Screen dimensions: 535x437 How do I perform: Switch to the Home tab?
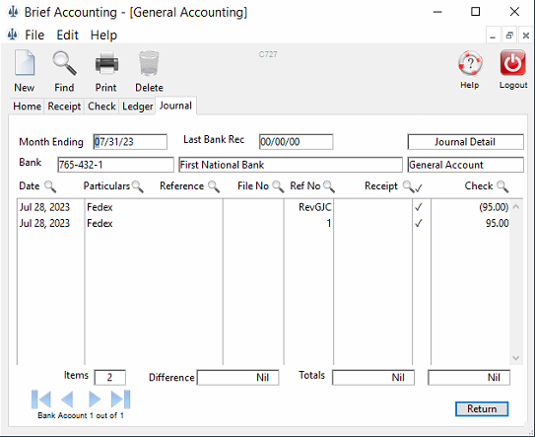pyautogui.click(x=27, y=107)
